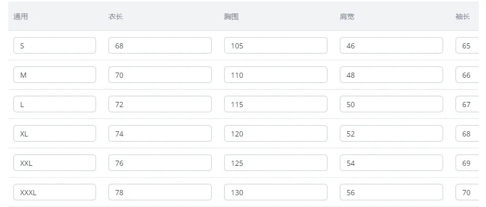Focus the 肩宽 field with value 56
The width and height of the screenshot is (486, 207).
(x=391, y=192)
